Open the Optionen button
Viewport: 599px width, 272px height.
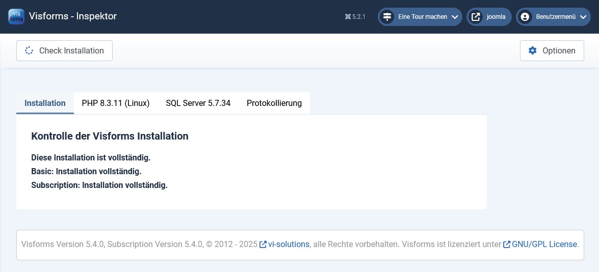552,50
